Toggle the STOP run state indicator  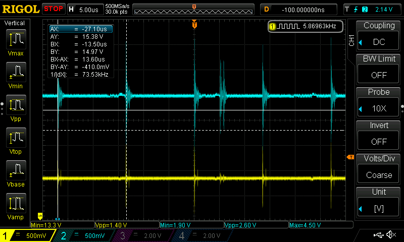coord(53,9)
